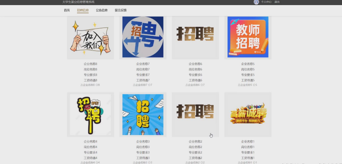
Task: Click the star icon with count 8
Action: tap(97, 85)
